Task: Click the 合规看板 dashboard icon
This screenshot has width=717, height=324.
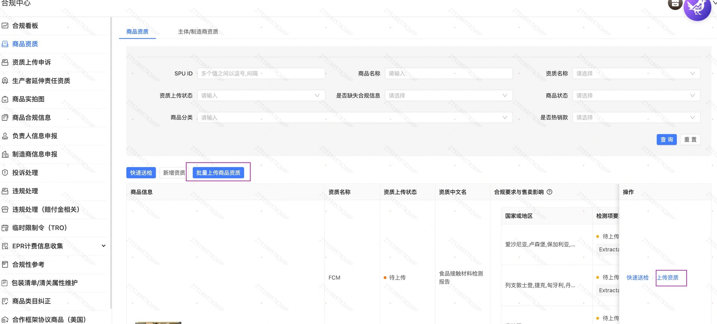Action: (x=5, y=26)
